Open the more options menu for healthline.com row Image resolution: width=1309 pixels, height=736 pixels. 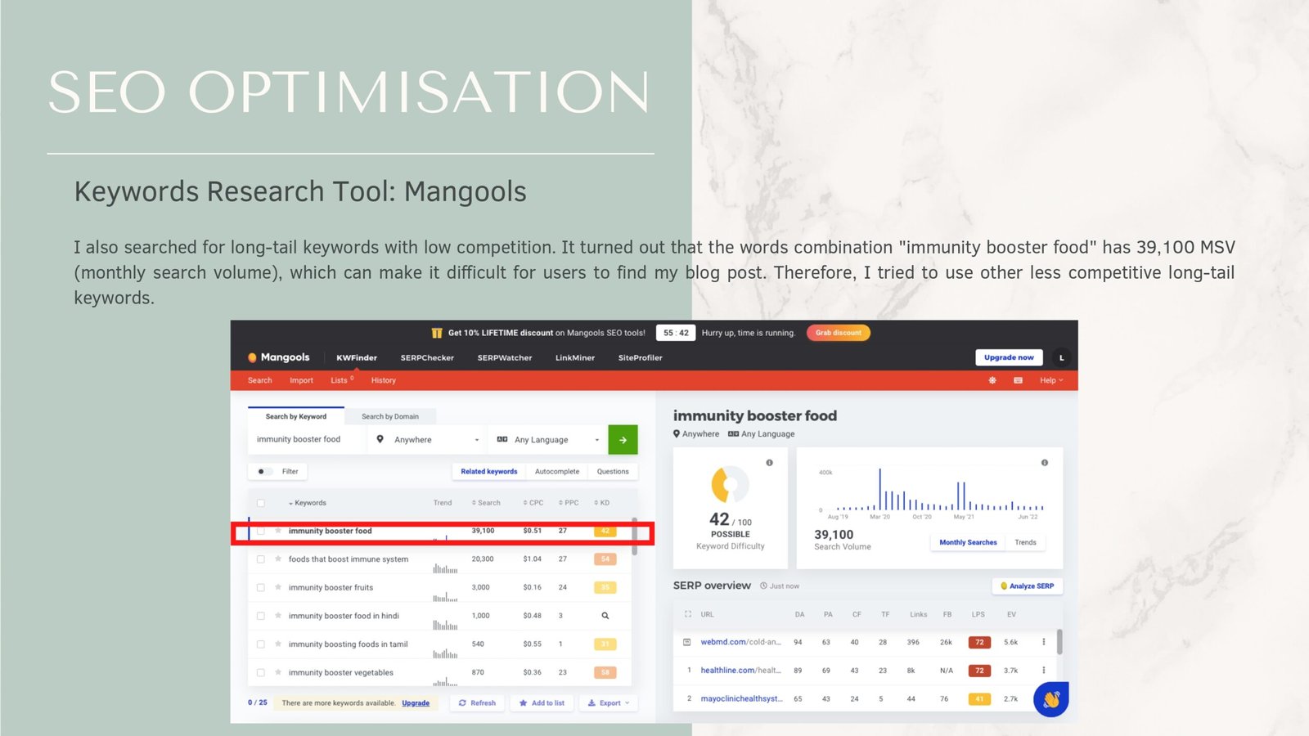point(1043,671)
